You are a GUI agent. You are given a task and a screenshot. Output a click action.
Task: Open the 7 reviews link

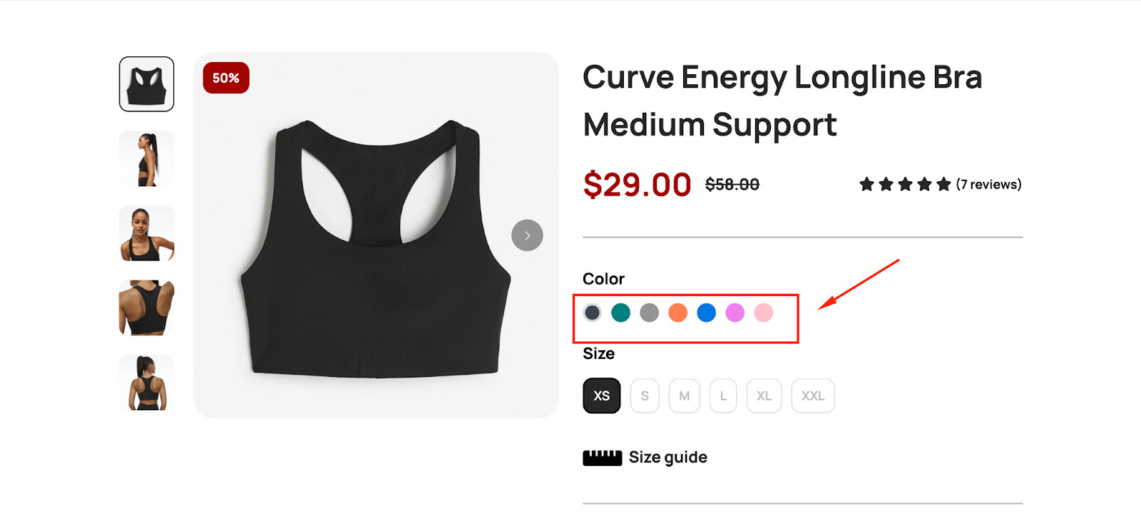pos(988,184)
